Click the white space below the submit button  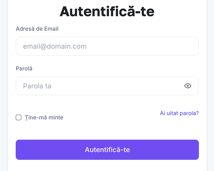point(107,166)
